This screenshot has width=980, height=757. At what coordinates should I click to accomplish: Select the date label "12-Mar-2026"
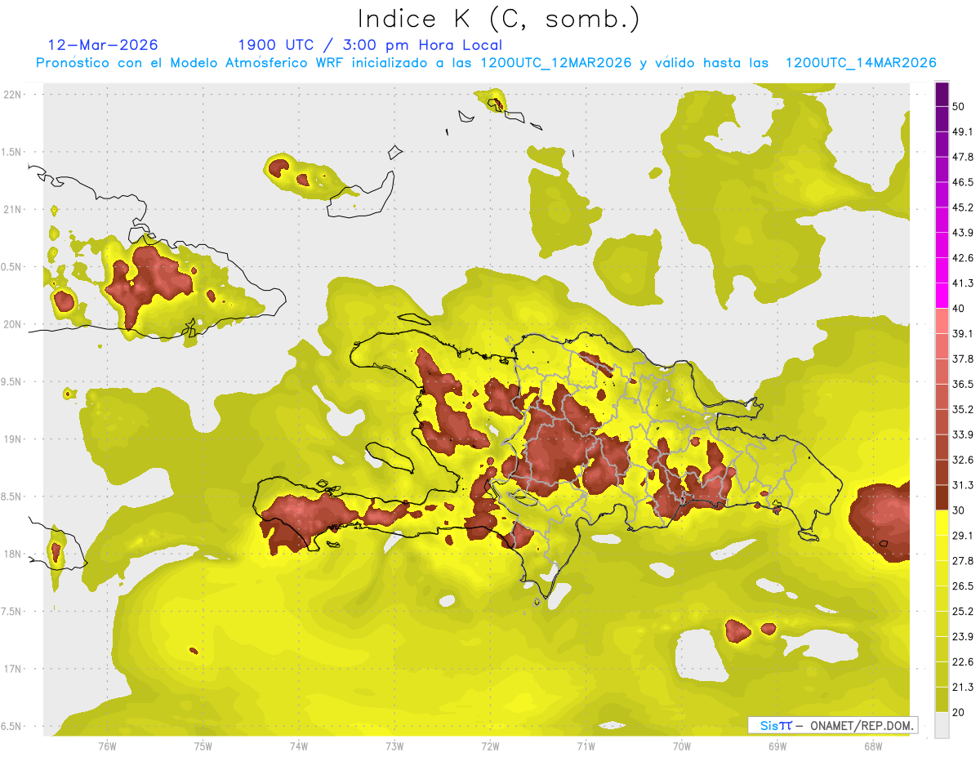[x=104, y=45]
